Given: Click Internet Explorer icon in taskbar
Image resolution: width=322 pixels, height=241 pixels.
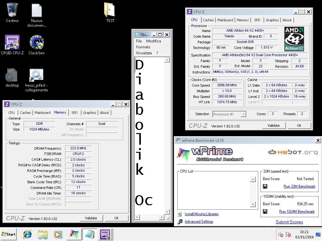Looking at the screenshot, I should [x=27, y=234].
